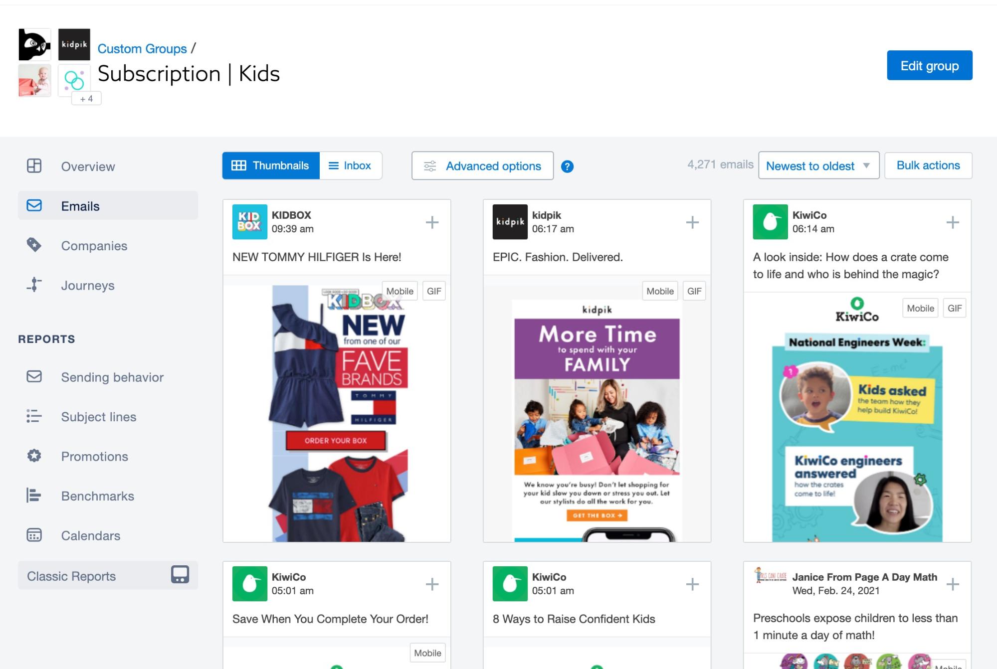This screenshot has height=669, width=997.
Task: Add Page A Day Math email plus icon
Action: (x=953, y=584)
